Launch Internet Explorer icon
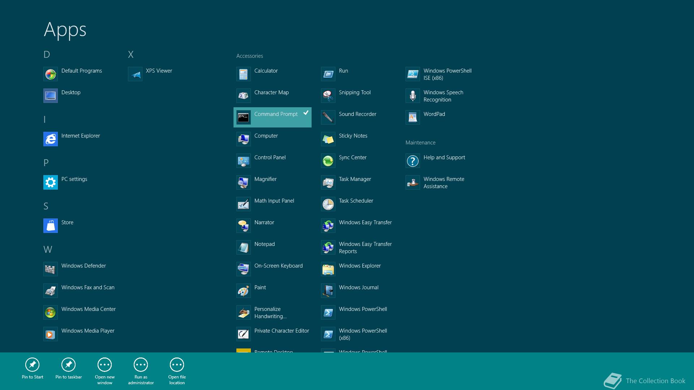 tap(50, 139)
